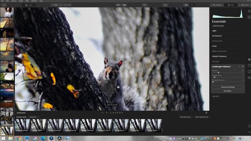This screenshot has width=251, height=141.
Task: Select the Creative palette icon
Action: tap(249, 65)
